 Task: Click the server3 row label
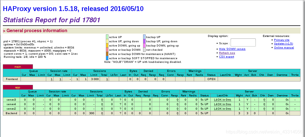coord(11,100)
